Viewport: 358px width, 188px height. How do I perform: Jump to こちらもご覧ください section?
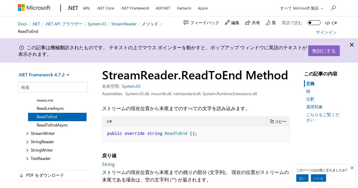tap(323, 117)
